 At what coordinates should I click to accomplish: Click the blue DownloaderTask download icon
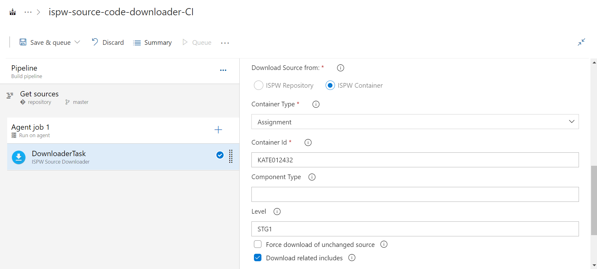pos(19,157)
